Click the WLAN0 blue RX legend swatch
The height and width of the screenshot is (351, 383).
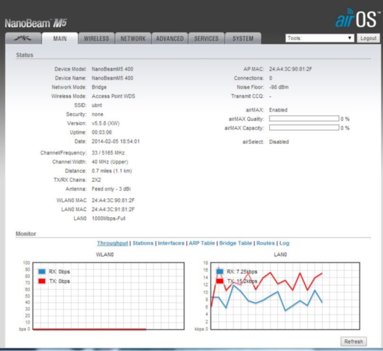tap(42, 272)
